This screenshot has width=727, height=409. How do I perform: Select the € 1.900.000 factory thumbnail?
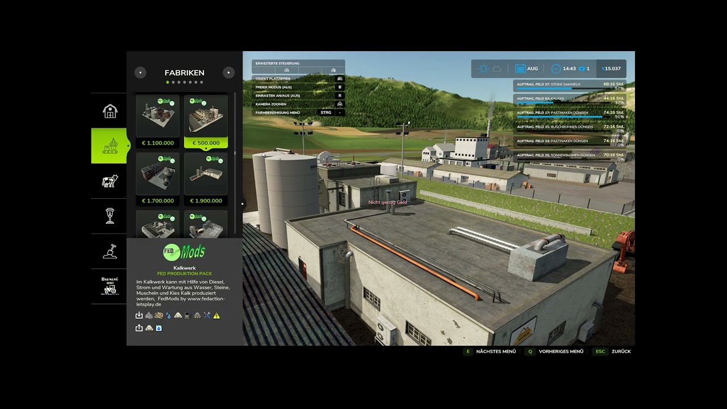[206, 174]
